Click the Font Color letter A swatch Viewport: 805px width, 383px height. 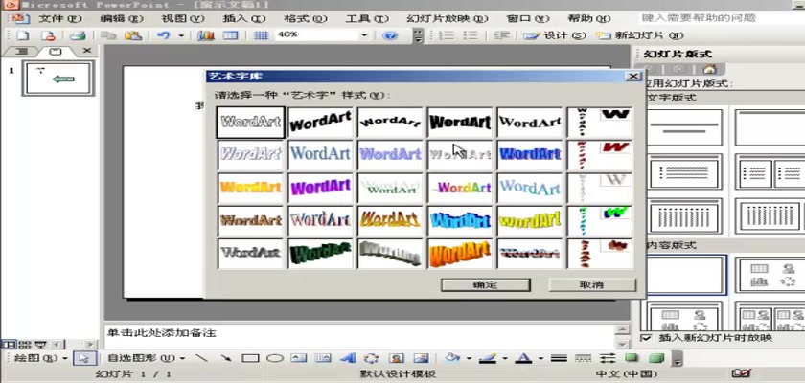(523, 358)
